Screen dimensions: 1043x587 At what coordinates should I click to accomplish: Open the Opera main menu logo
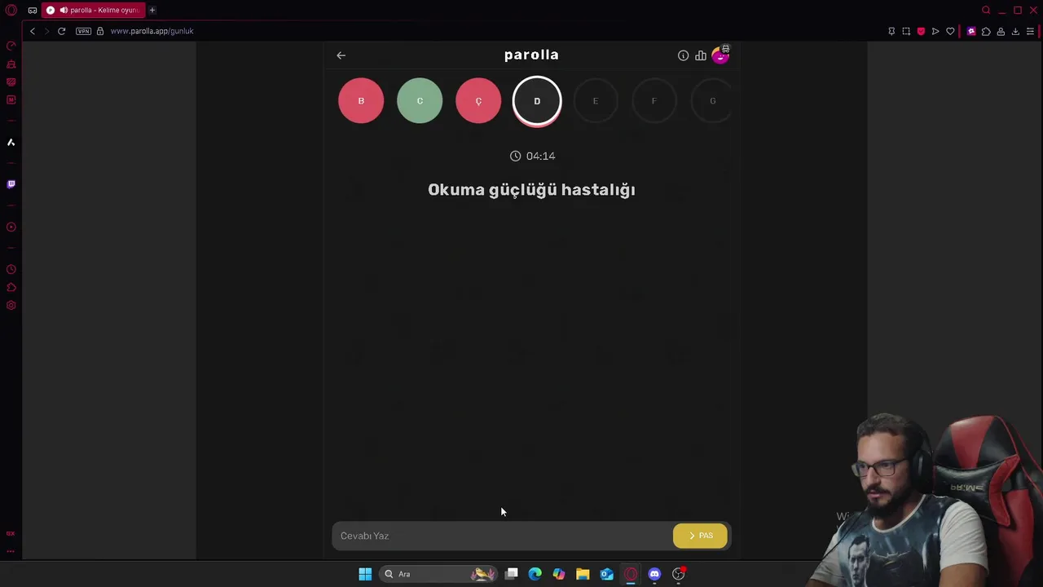(11, 11)
